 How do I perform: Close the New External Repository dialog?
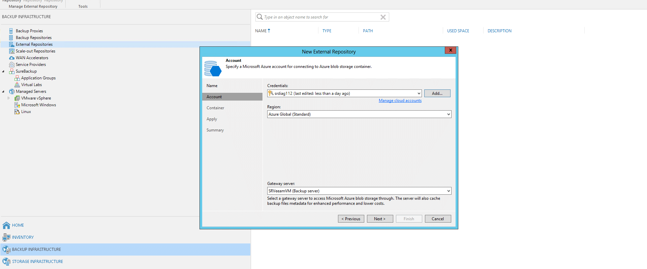pos(450,50)
